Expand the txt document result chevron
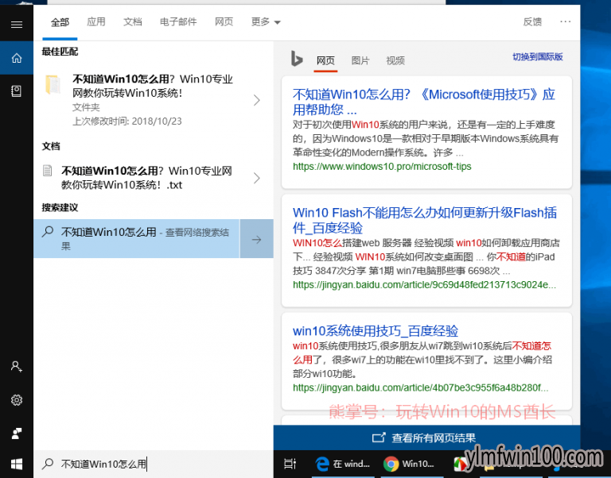This screenshot has width=611, height=478. tap(256, 178)
